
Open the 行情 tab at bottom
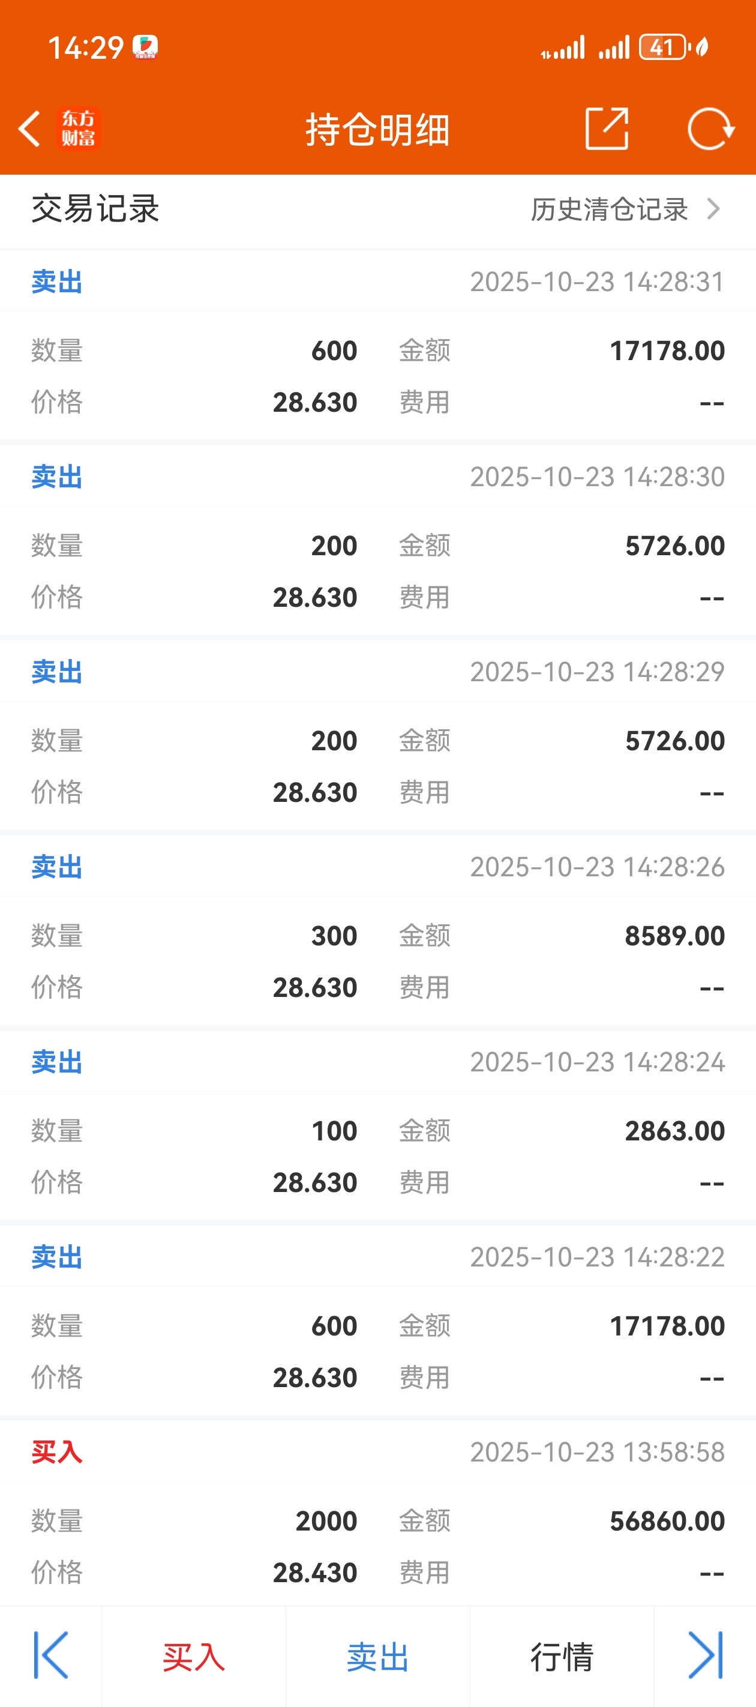point(562,1657)
